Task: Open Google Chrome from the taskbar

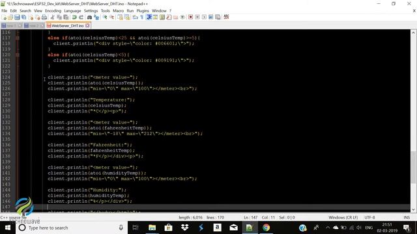Action: click(266, 227)
